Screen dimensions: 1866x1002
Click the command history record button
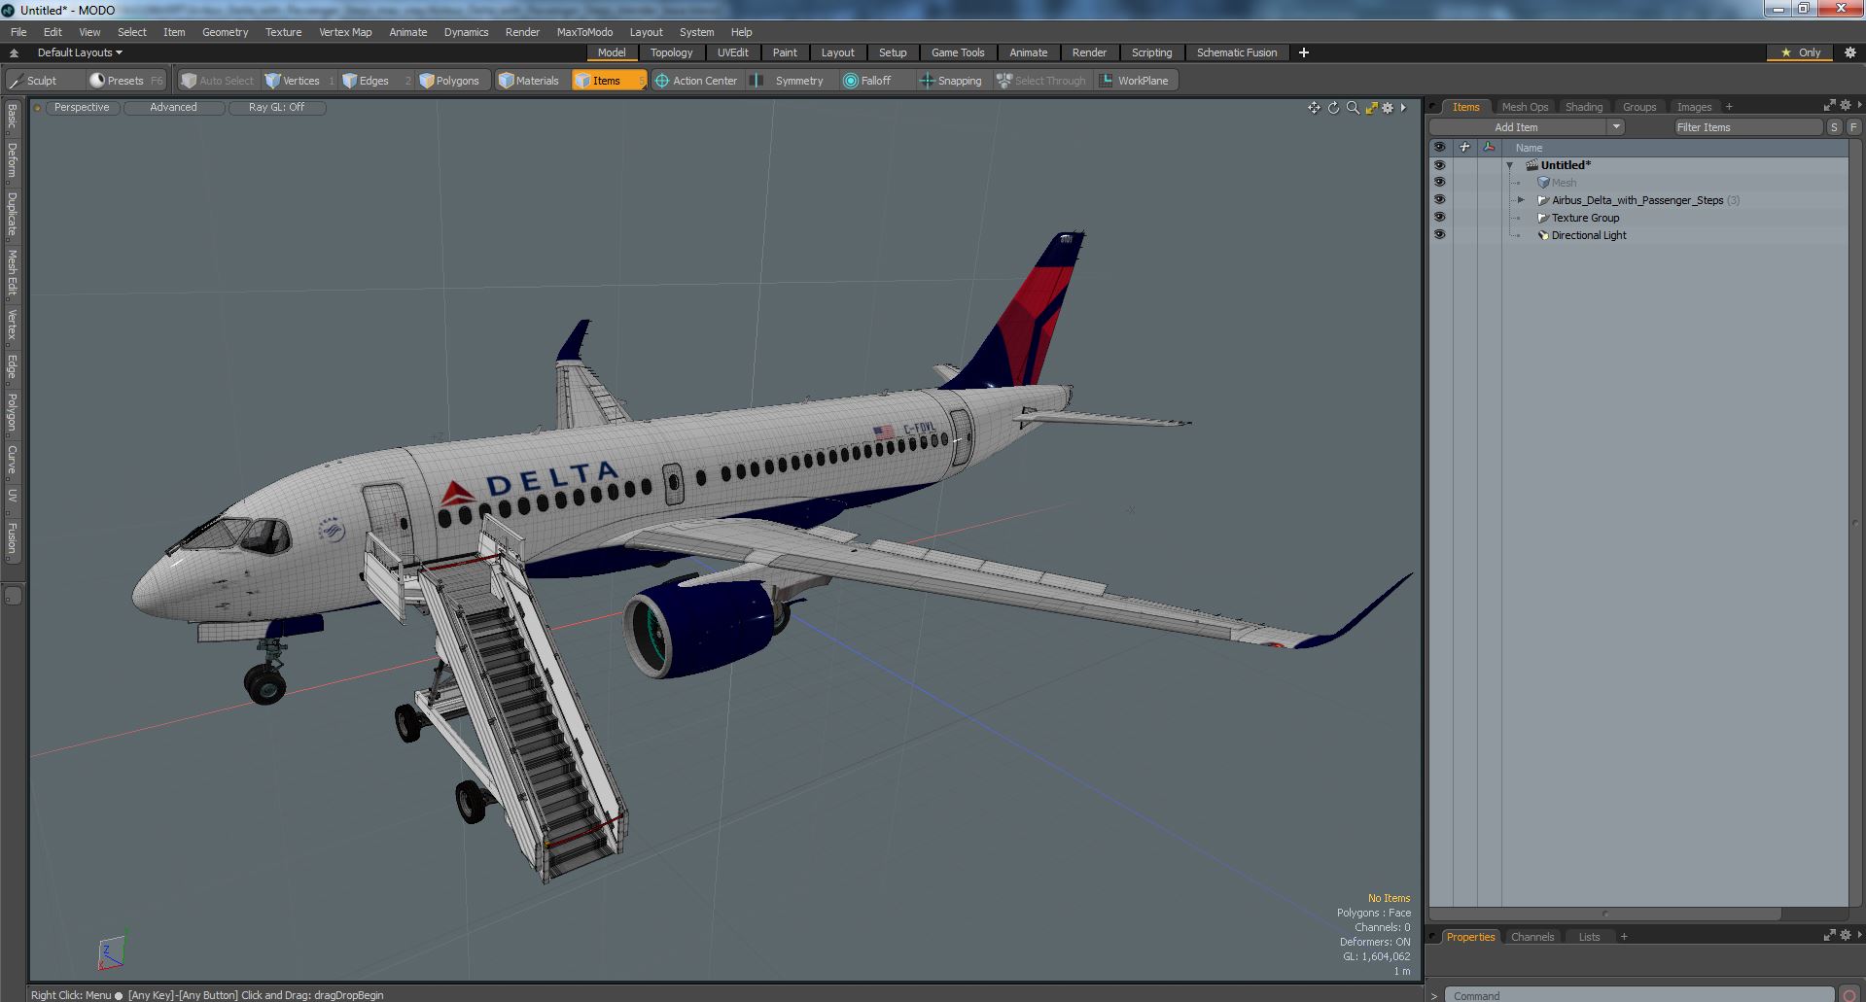click(x=1849, y=995)
